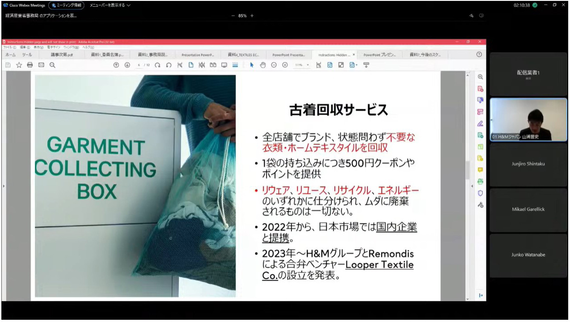Click the arrow selection tool
This screenshot has width=570, height=322.
pyautogui.click(x=252, y=65)
